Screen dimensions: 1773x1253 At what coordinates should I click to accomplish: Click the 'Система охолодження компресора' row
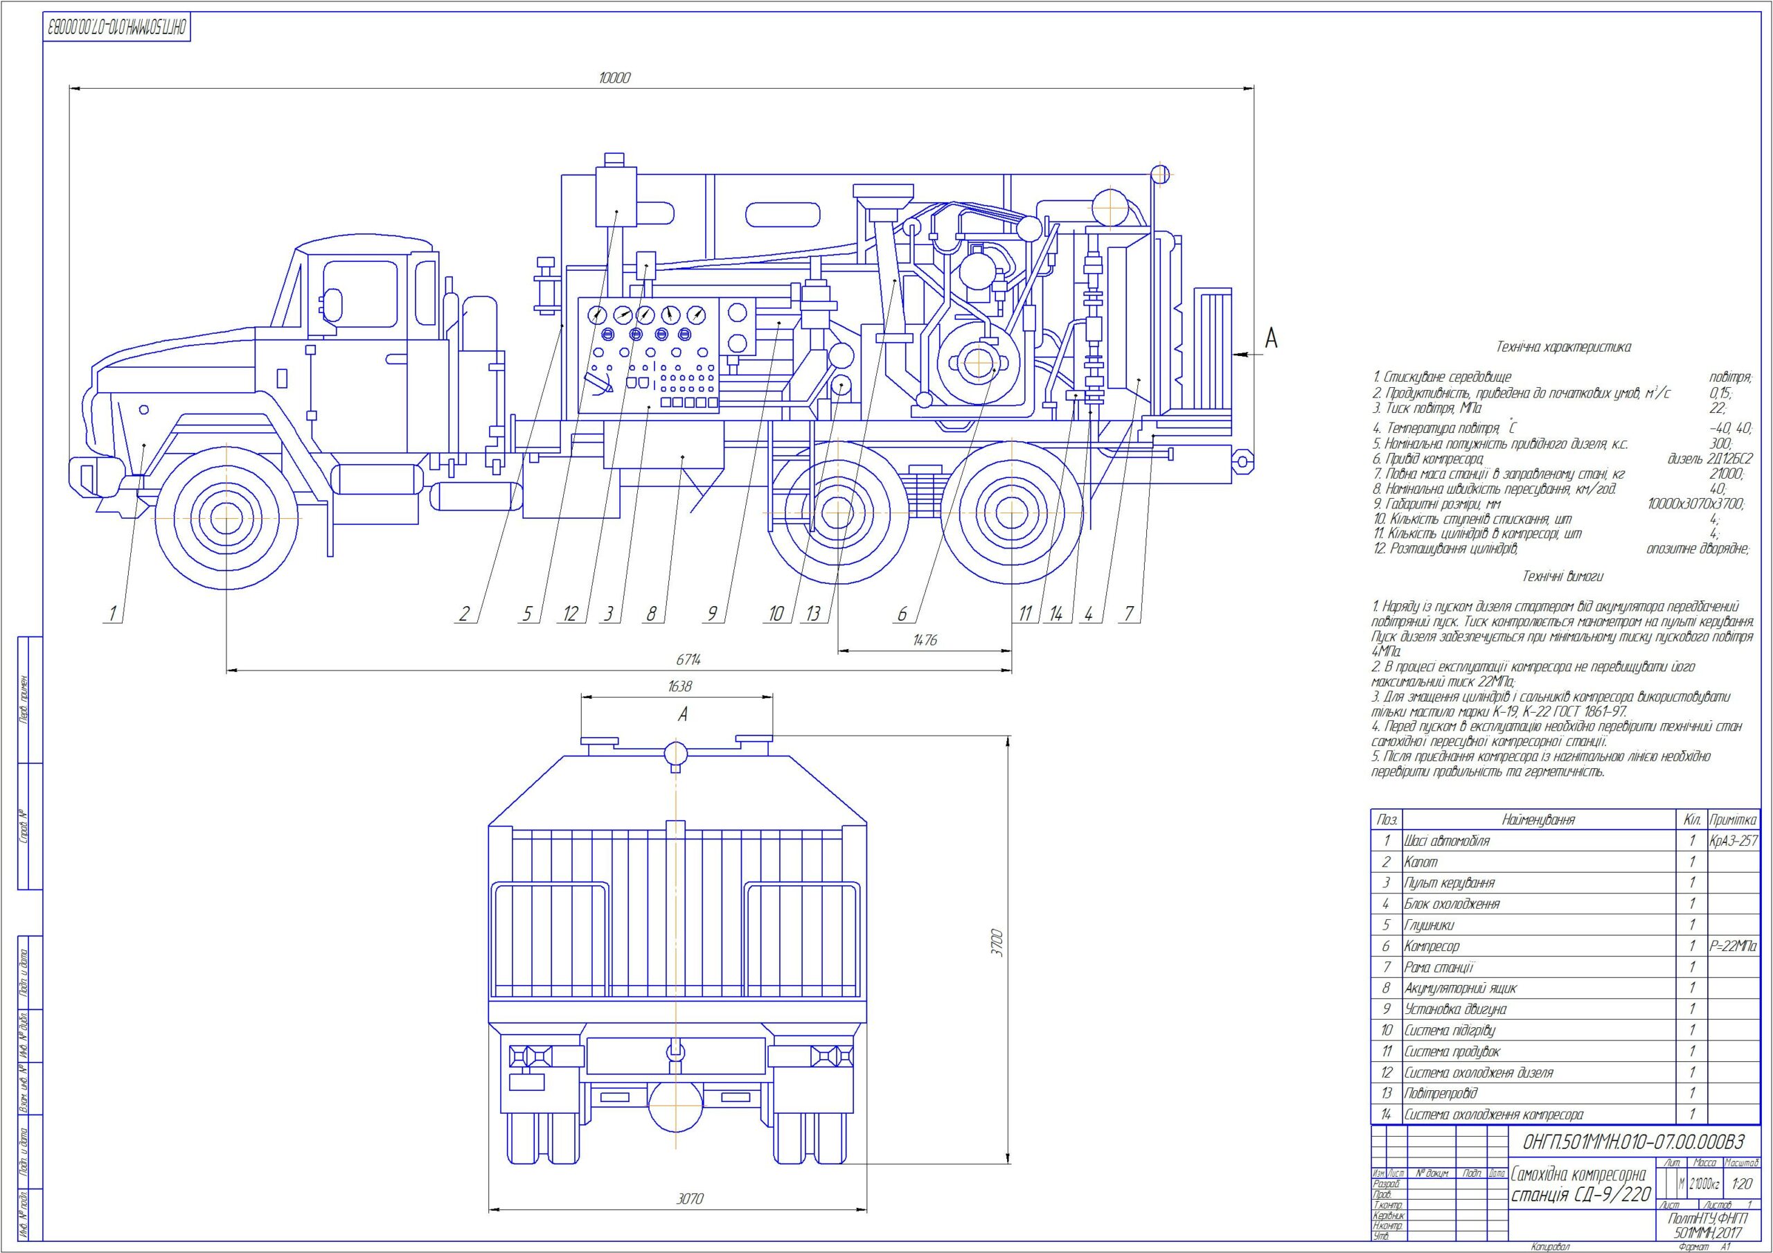tap(1565, 1114)
